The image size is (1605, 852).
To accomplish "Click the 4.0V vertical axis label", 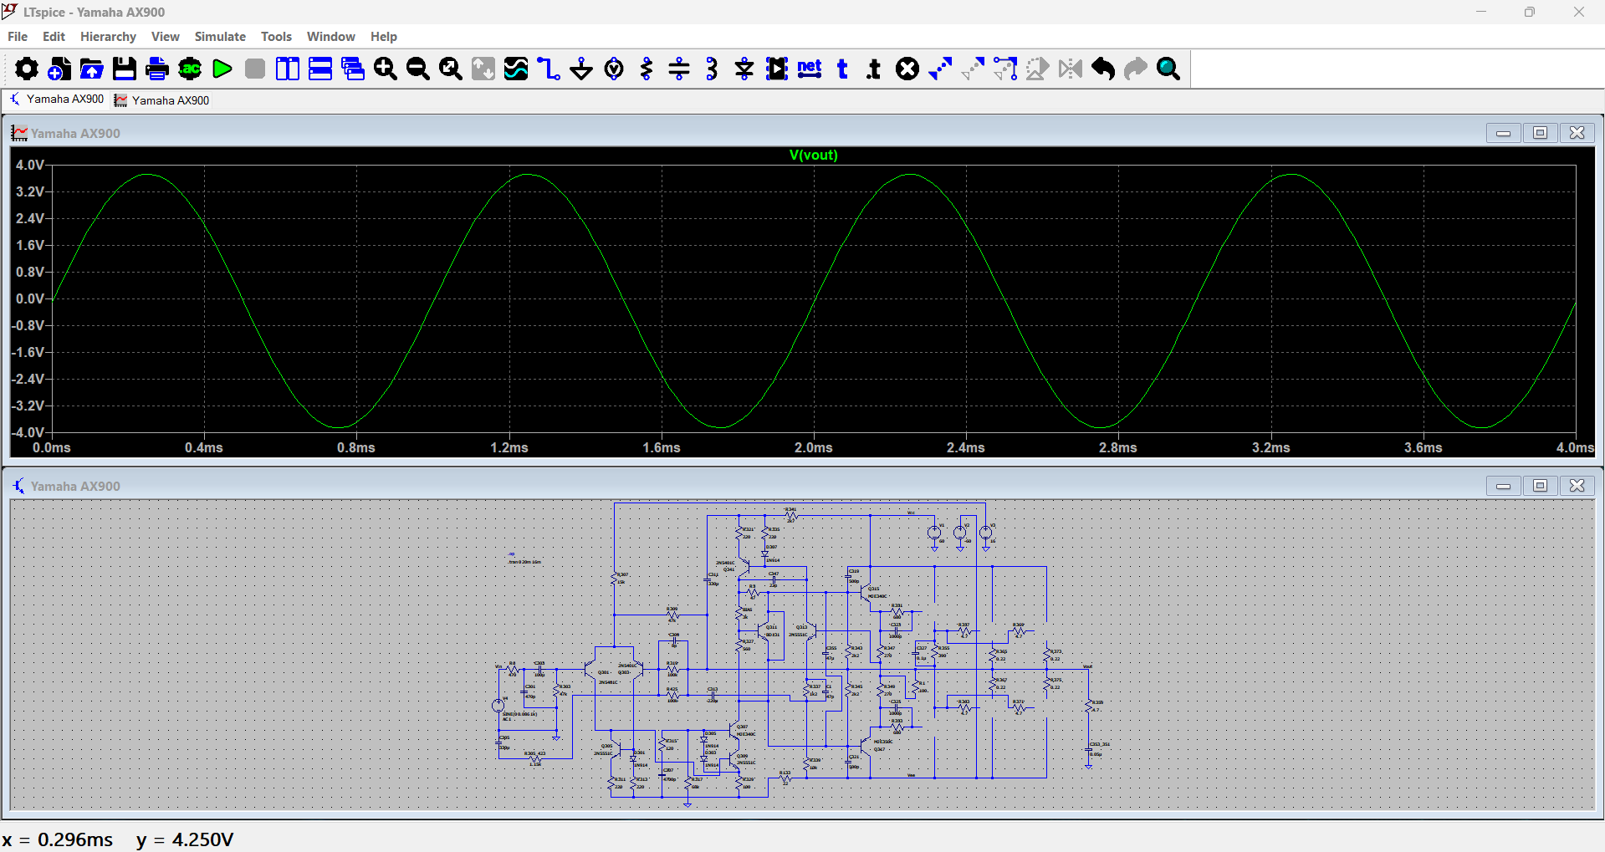I will tap(29, 166).
